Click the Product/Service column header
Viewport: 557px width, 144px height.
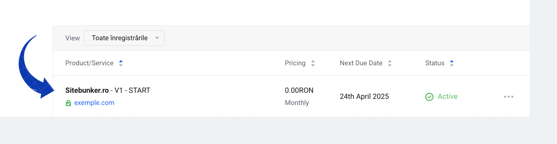pos(89,63)
